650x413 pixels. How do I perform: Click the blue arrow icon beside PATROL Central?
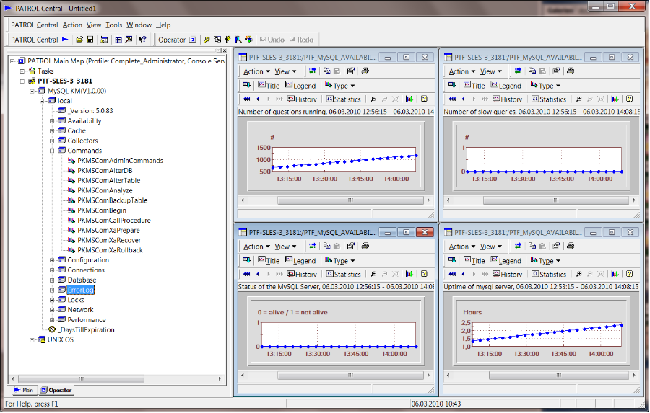65,40
